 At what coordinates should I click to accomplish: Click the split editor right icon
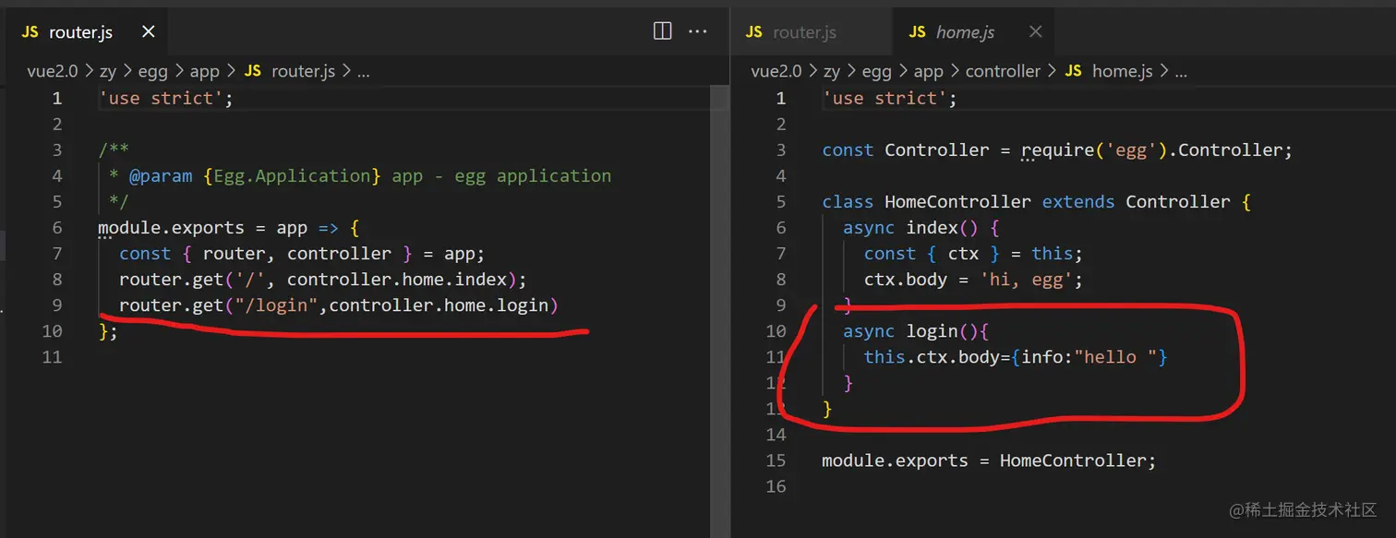tap(662, 31)
